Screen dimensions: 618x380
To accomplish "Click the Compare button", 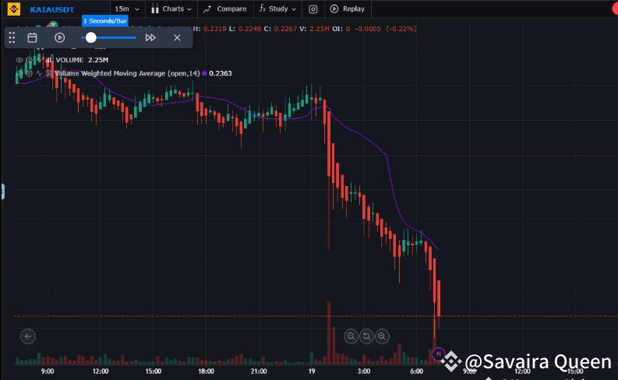I will (224, 9).
